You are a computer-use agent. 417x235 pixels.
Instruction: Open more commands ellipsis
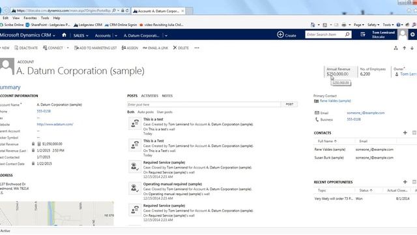(197, 48)
